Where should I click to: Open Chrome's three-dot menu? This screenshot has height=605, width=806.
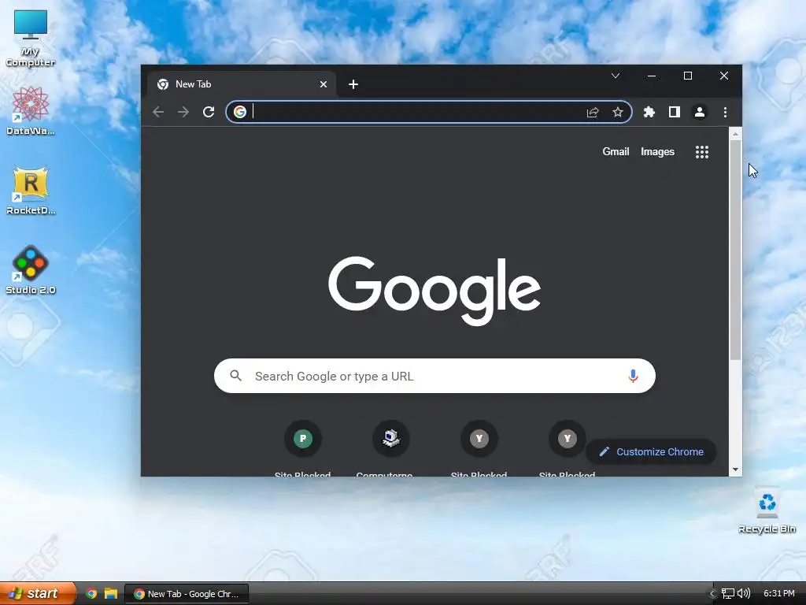[725, 112]
